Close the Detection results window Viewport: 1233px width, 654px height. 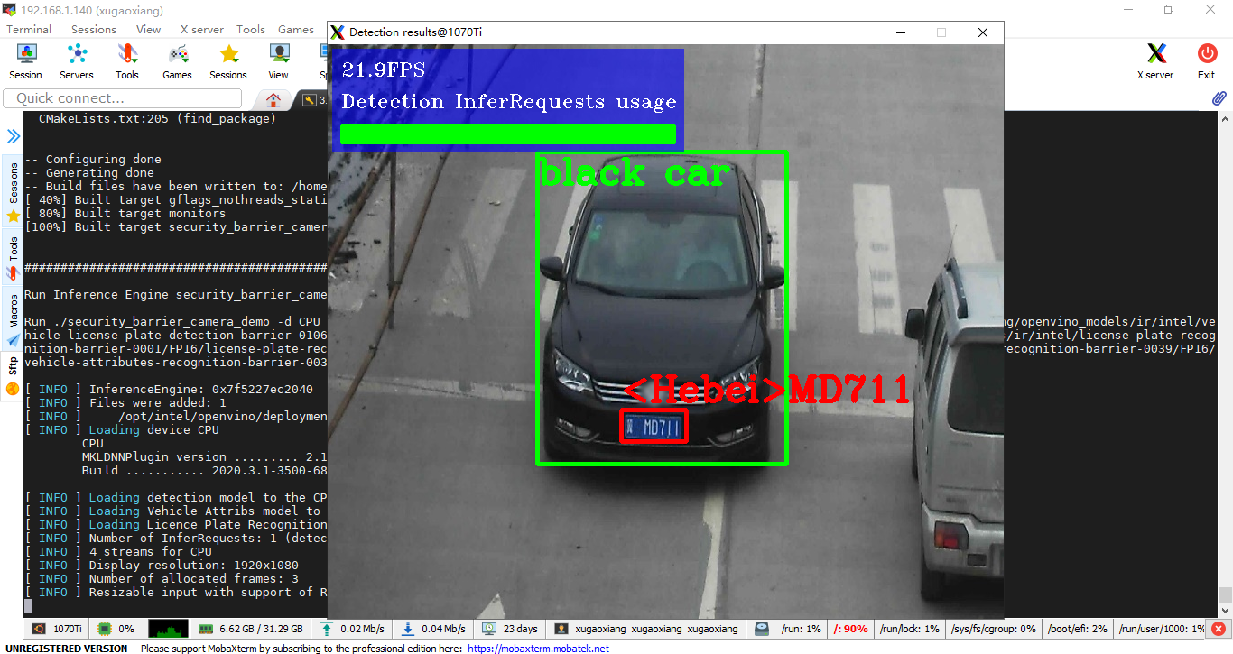point(983,32)
